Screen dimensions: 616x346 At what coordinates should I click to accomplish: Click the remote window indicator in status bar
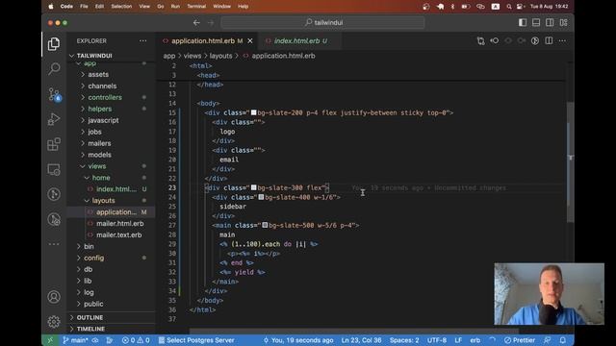point(50,340)
